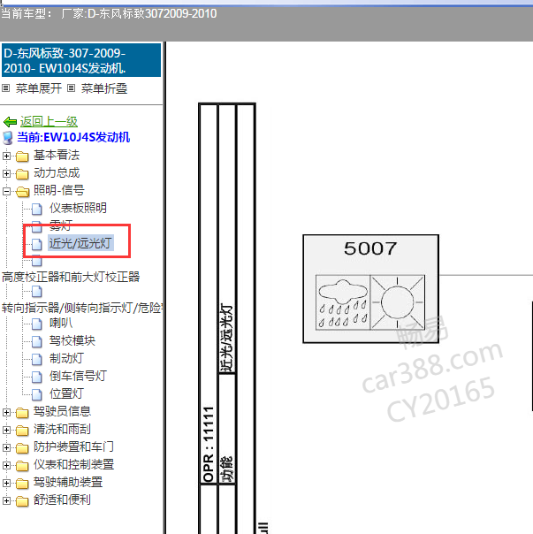
Task: Click the 菜单展开 label
Action: 39,88
